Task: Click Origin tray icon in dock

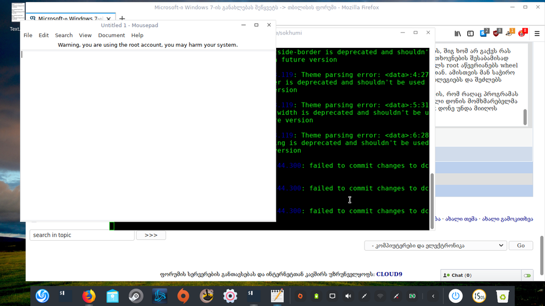Action: pos(300,296)
